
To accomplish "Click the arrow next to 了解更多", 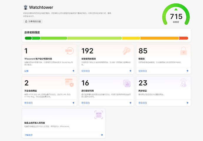I will (x=102, y=135).
